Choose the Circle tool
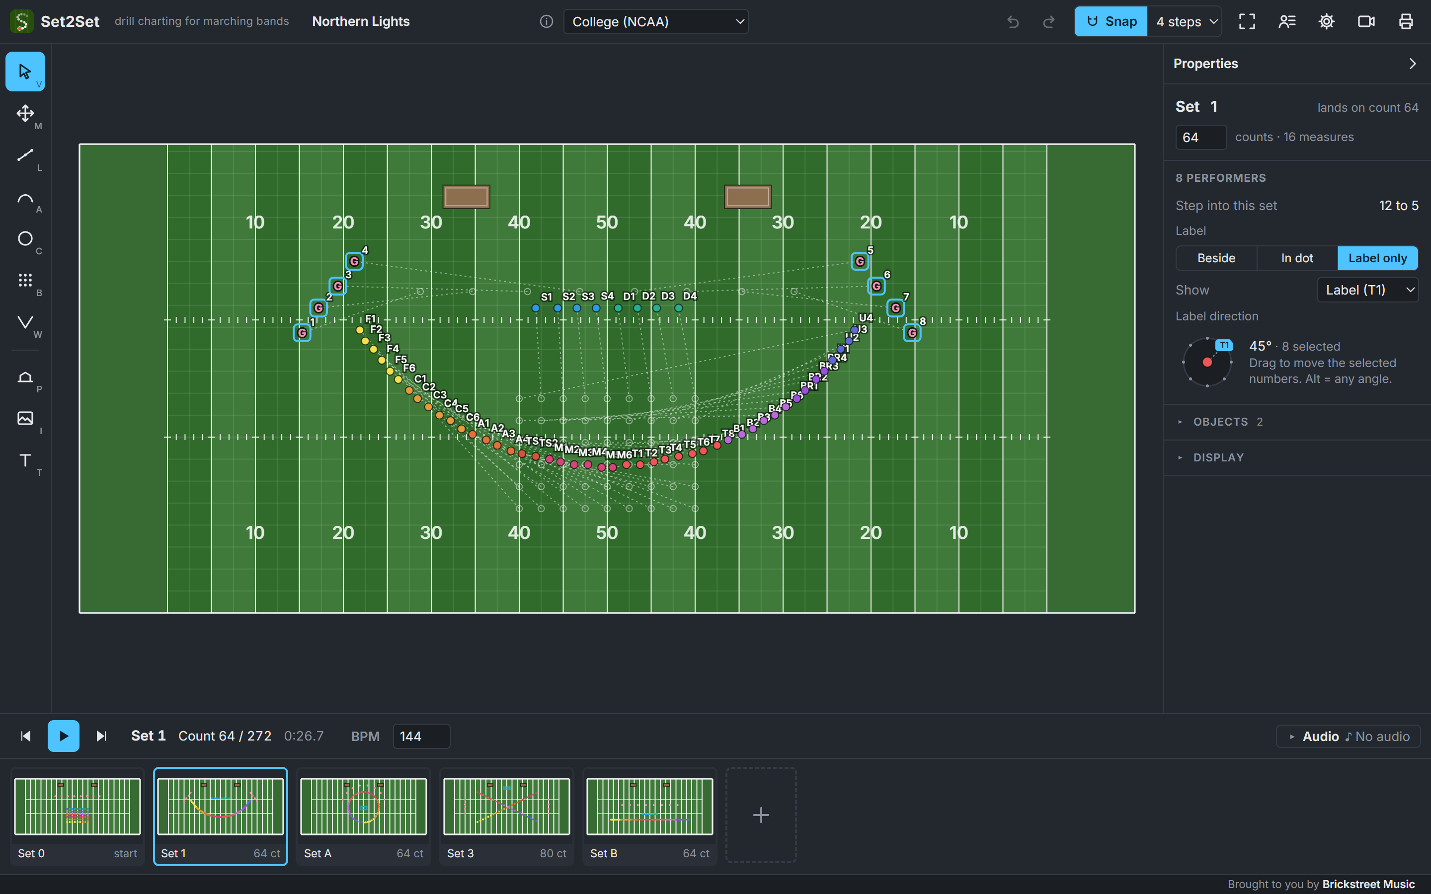This screenshot has height=894, width=1431. coord(25,238)
